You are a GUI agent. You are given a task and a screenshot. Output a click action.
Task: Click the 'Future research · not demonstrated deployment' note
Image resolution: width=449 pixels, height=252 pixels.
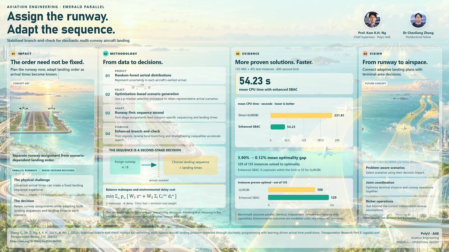pyautogui.click(x=389, y=218)
